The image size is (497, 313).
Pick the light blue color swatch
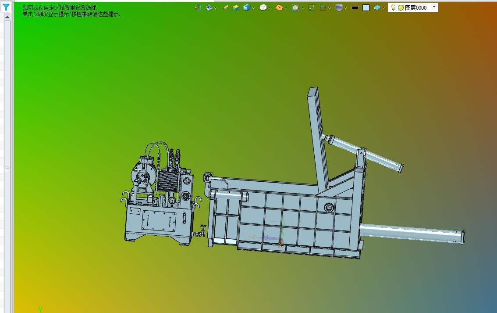[366, 7]
